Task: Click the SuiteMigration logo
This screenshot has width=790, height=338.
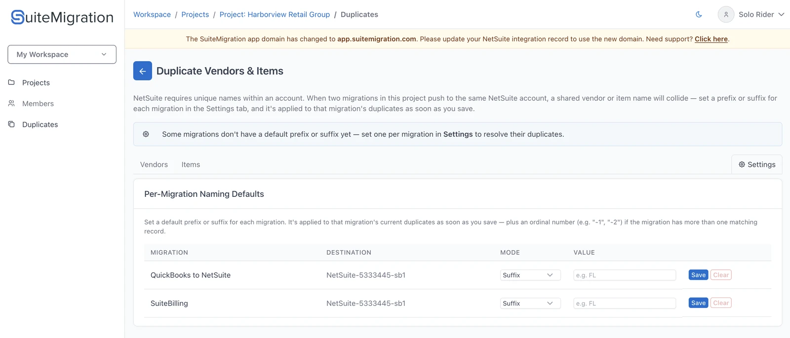Action: coord(62,17)
